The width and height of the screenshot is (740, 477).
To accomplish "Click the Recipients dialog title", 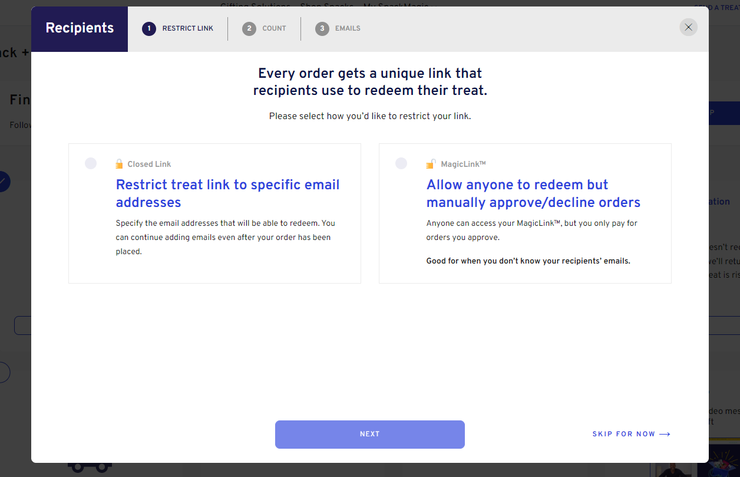I will 80,28.
